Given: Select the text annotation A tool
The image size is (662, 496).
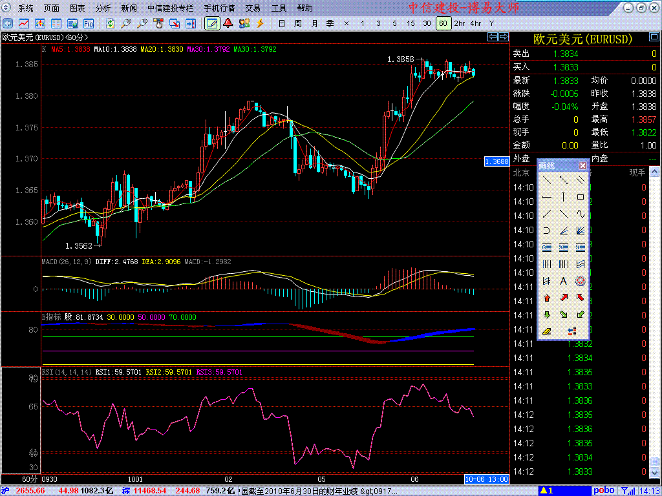Looking at the screenshot, I should (x=563, y=281).
